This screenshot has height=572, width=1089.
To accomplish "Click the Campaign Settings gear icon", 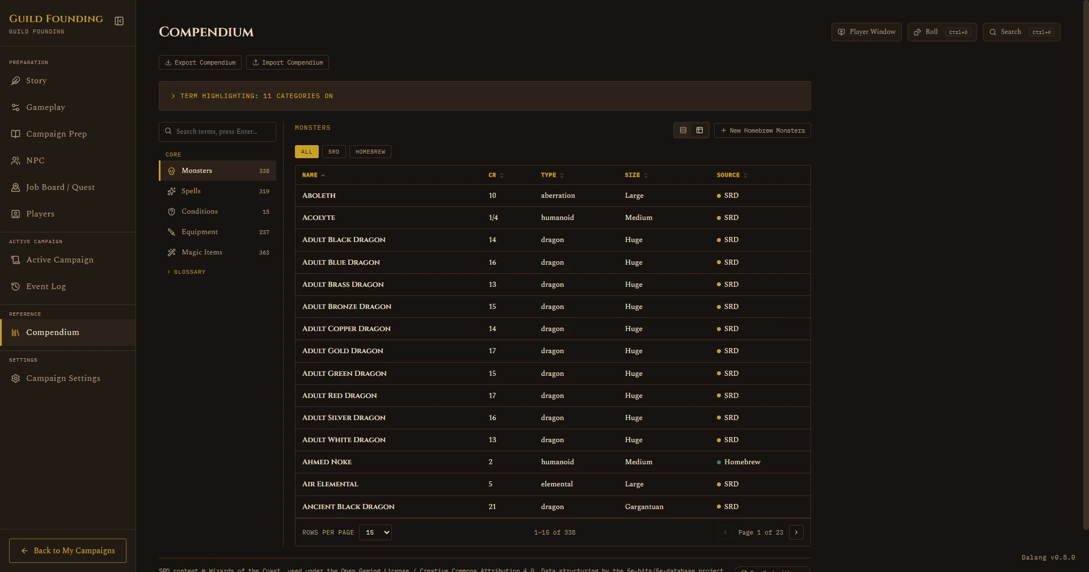I will coord(15,378).
